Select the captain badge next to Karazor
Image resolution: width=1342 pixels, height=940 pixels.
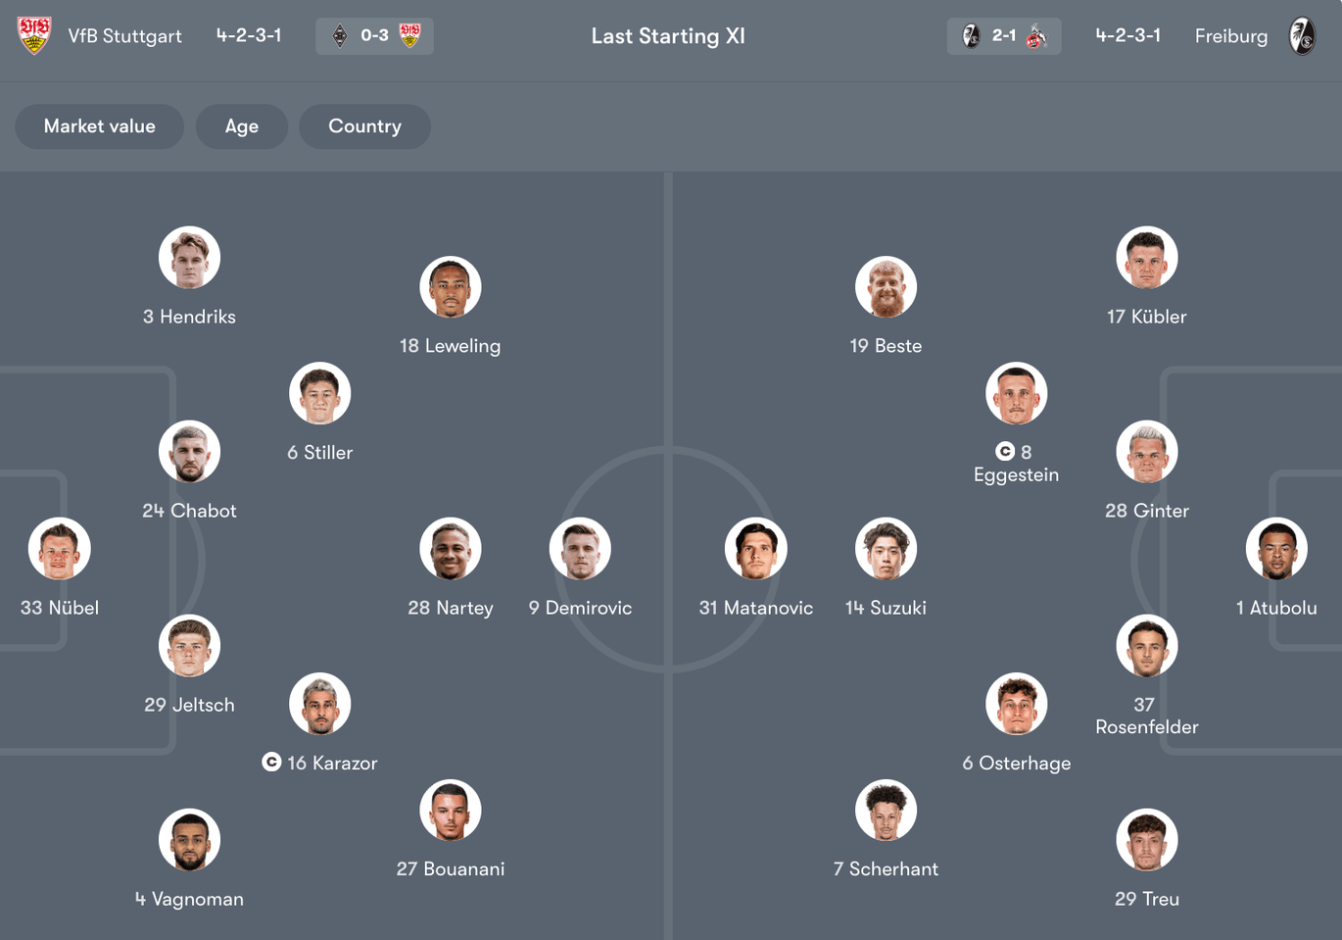[x=270, y=762]
